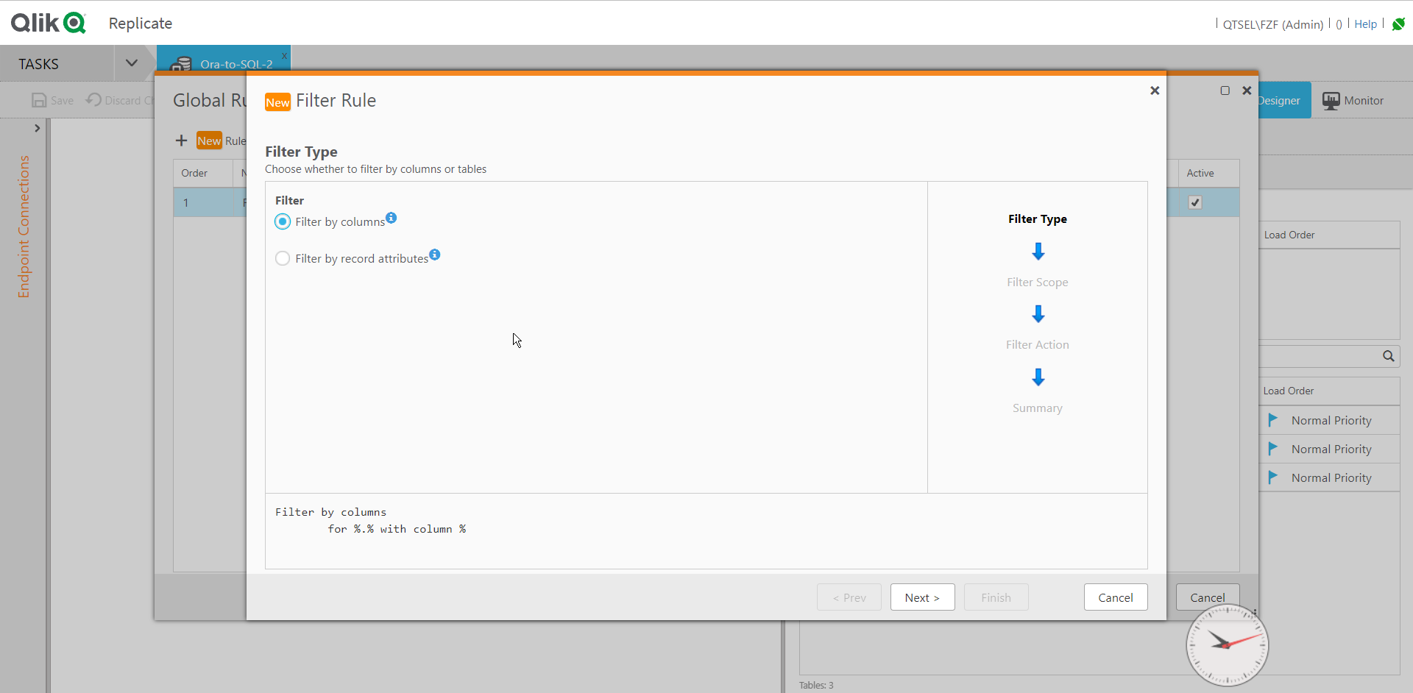Click the Filter Scope wizard step

[1038, 282]
